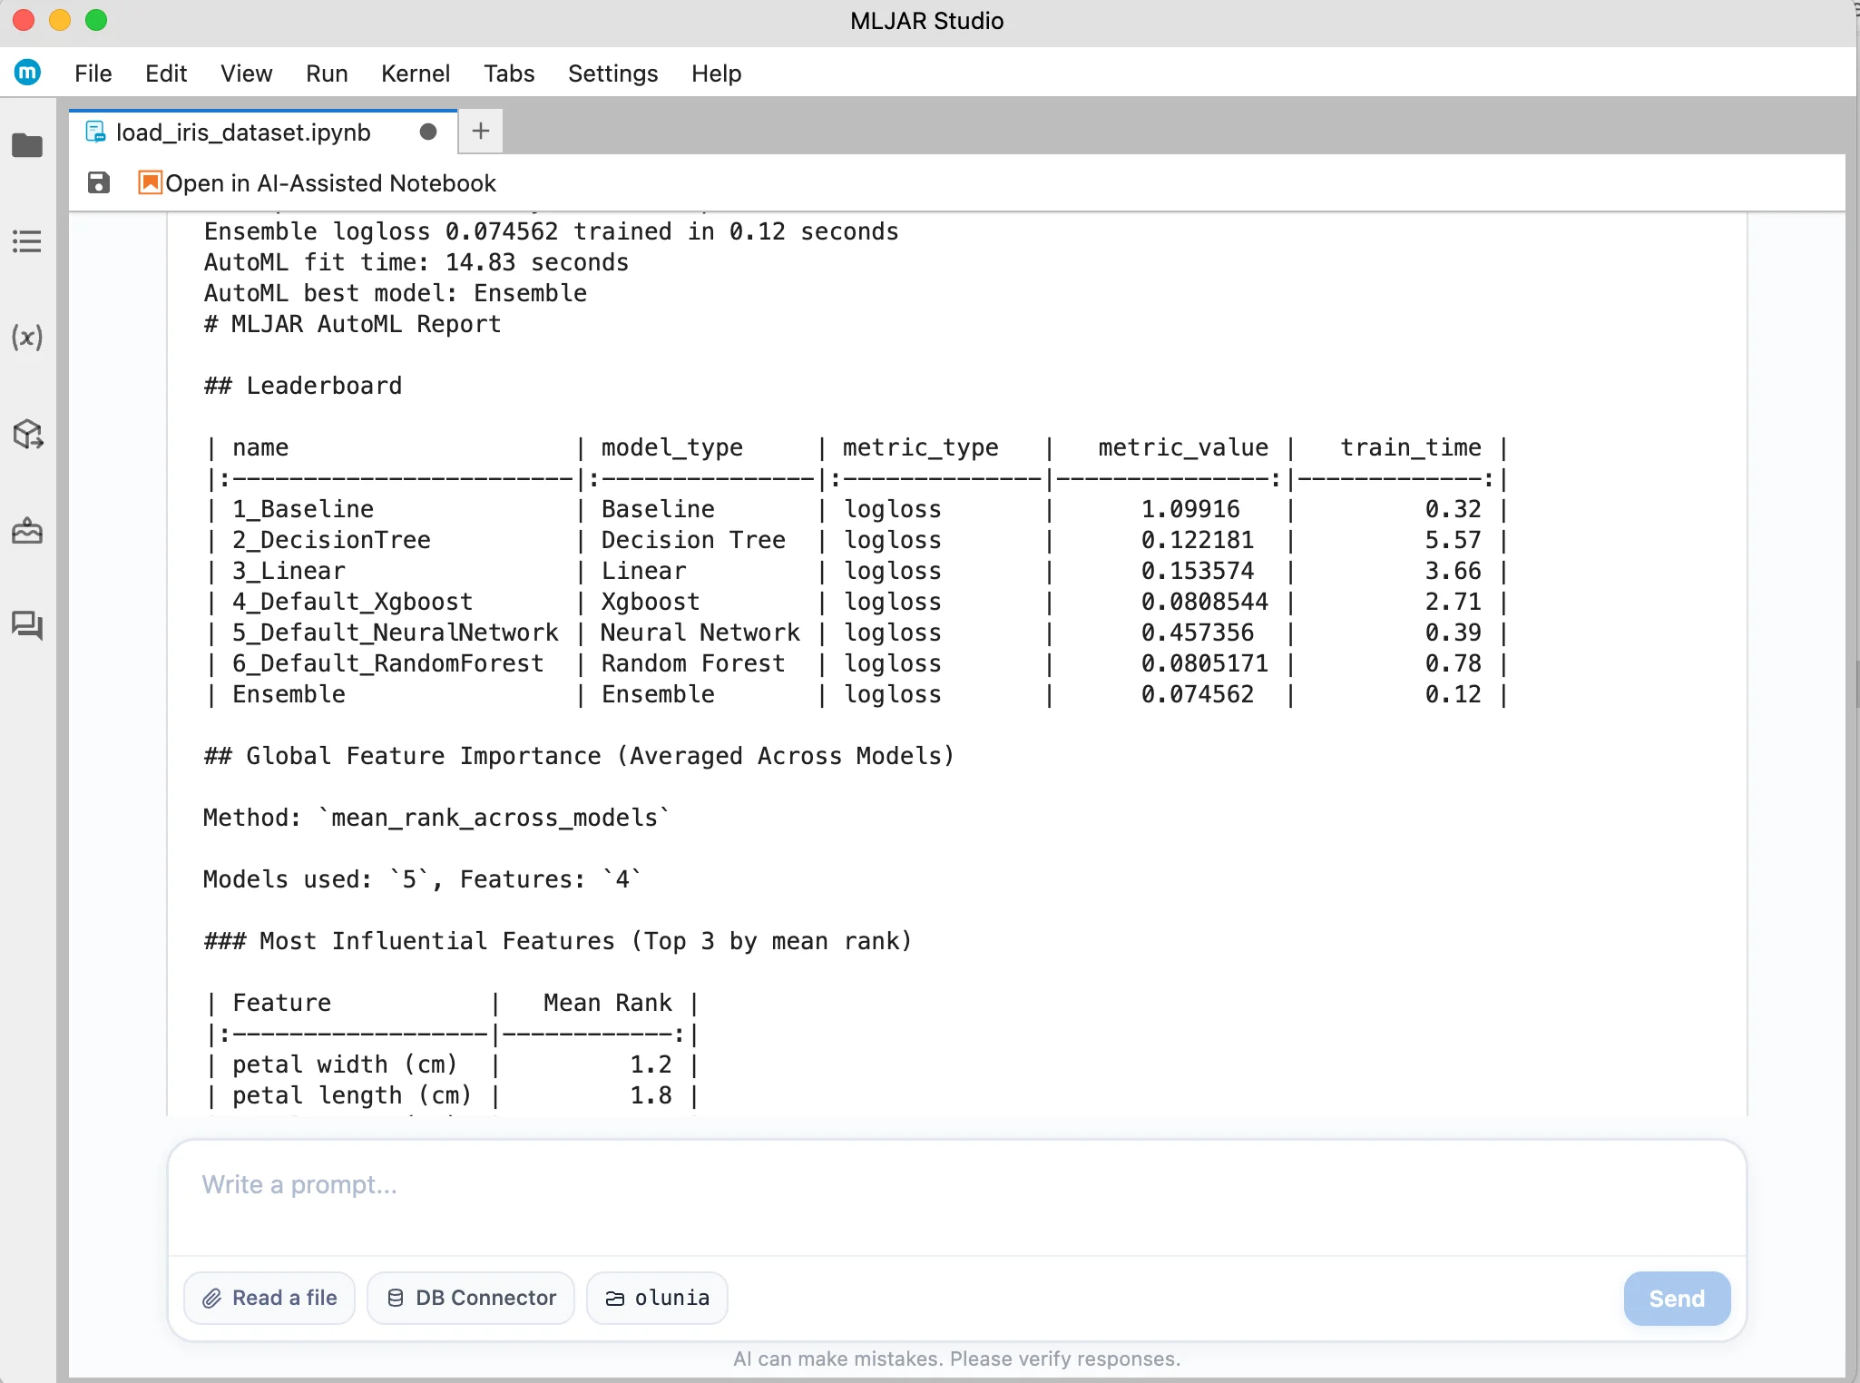
Task: Click metric value '1.09916'
Action: tap(1190, 509)
